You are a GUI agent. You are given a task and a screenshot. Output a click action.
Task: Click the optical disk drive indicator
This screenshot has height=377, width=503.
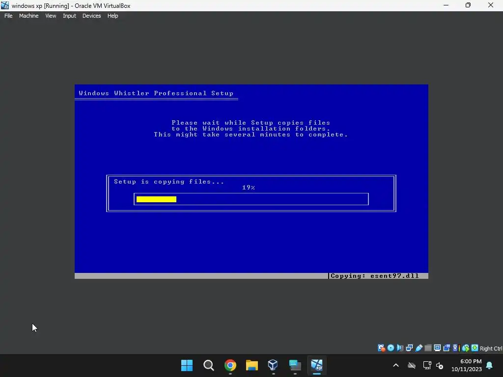pyautogui.click(x=391, y=348)
